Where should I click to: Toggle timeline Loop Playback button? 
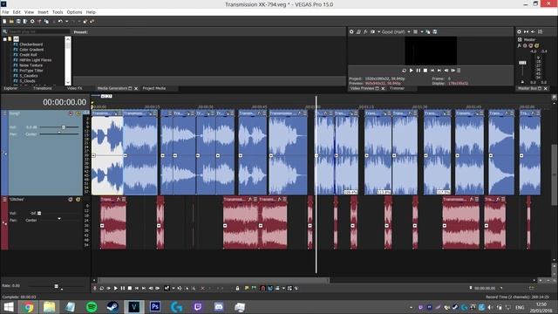[102, 289]
